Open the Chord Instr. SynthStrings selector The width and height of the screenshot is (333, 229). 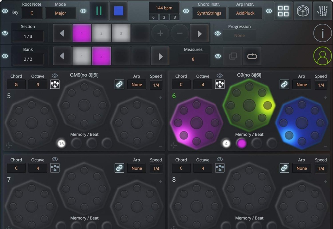(209, 13)
